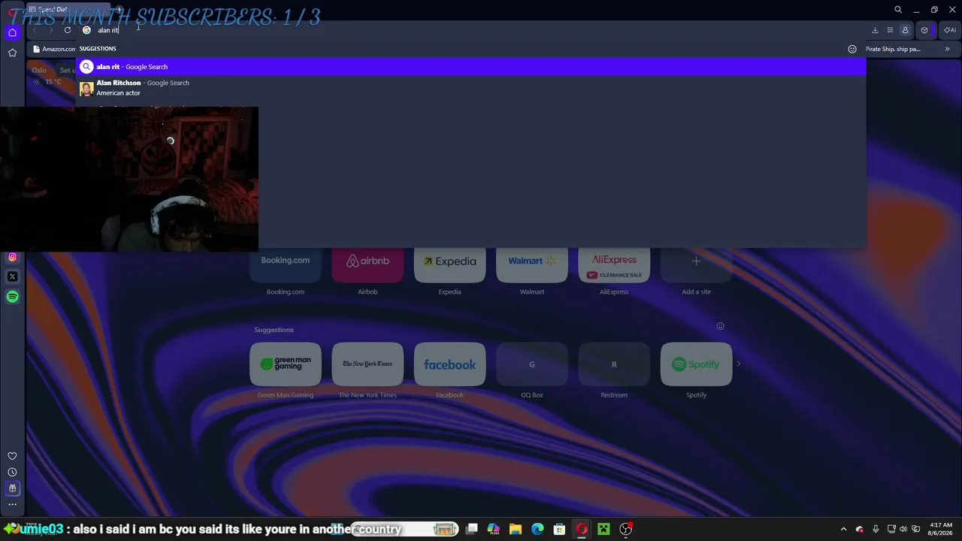
Task: Open the Spotify player in the sidebar
Action: point(12,297)
